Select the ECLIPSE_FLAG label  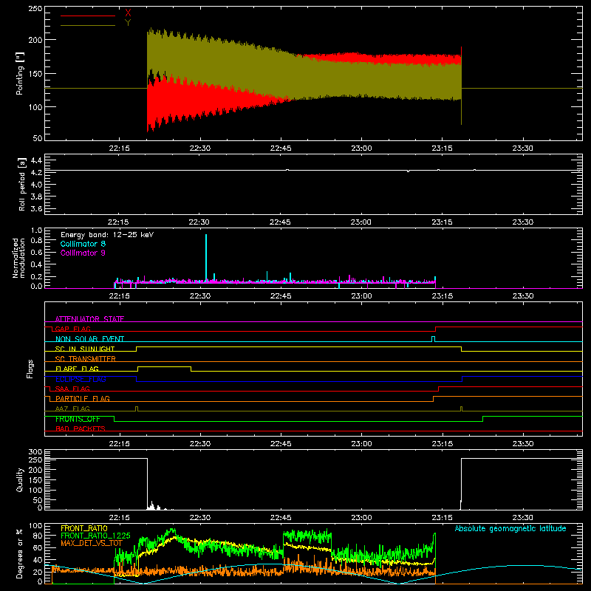(81, 379)
